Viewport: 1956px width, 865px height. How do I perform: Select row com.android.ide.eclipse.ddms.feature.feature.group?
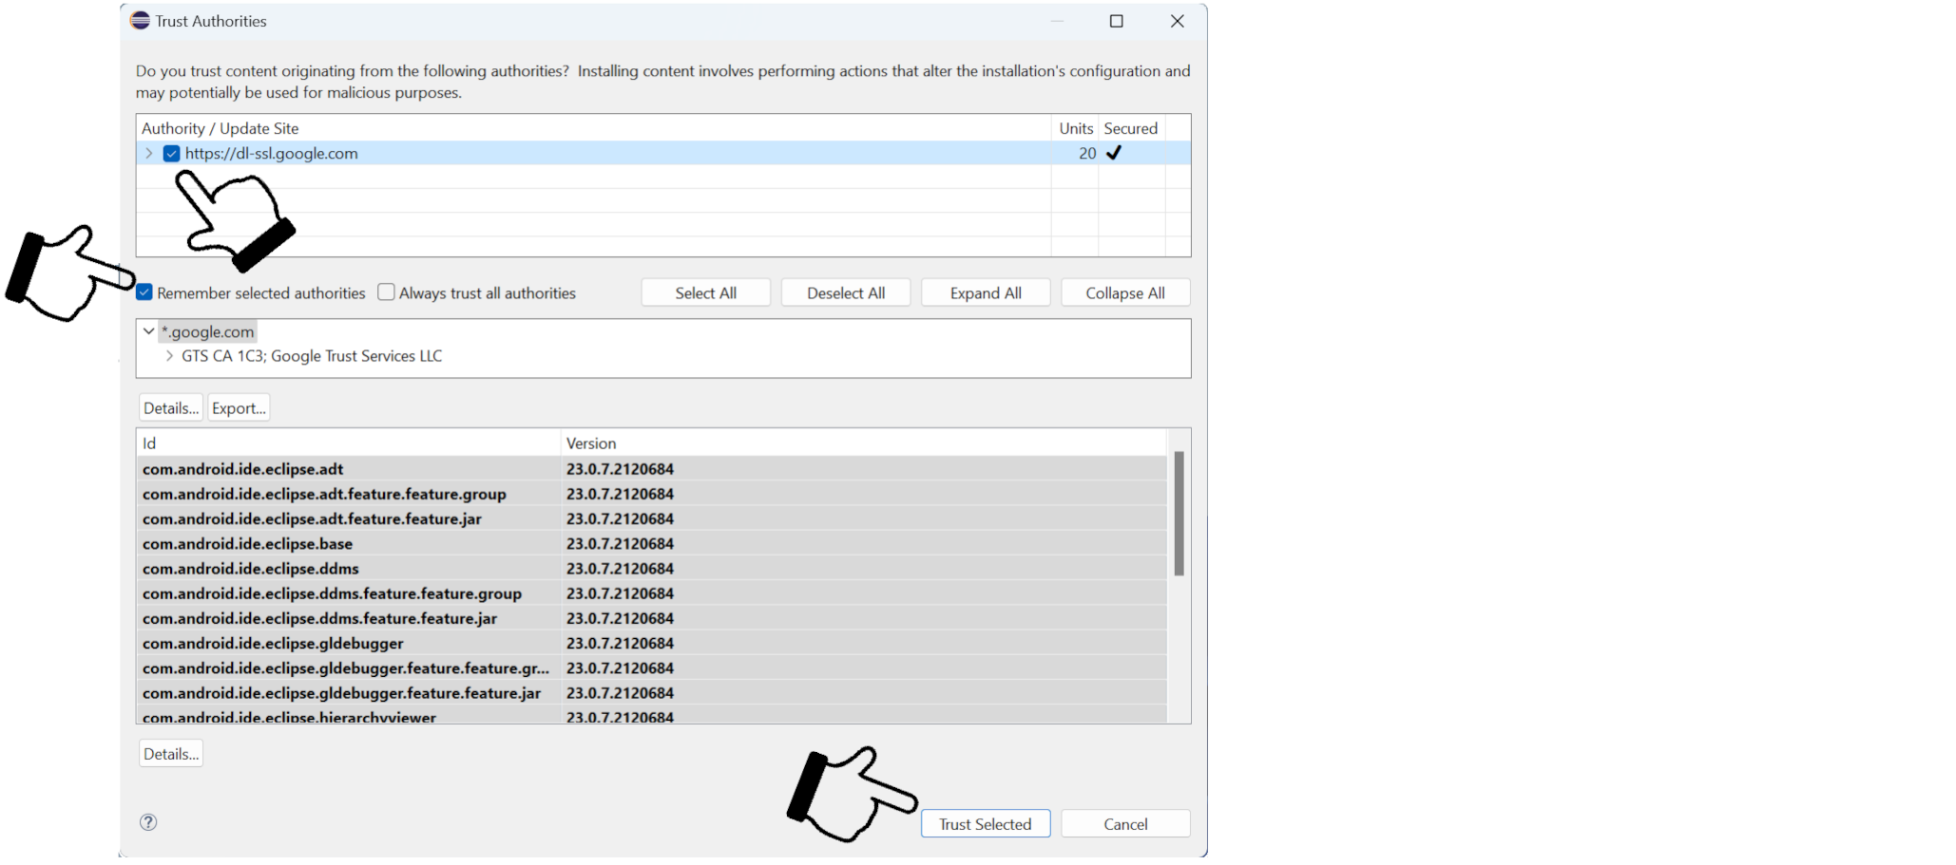(x=651, y=593)
